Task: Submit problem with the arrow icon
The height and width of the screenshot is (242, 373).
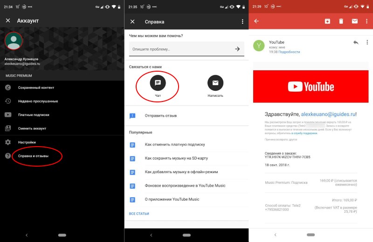Action: tap(237, 49)
